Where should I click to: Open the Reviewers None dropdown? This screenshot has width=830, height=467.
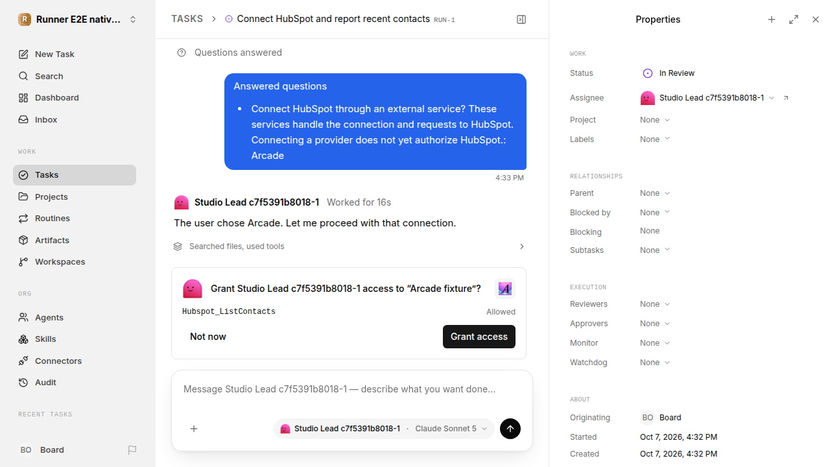[x=655, y=304]
